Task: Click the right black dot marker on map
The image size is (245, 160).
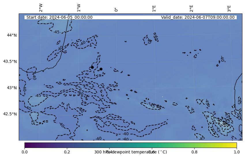Action: click(101, 69)
